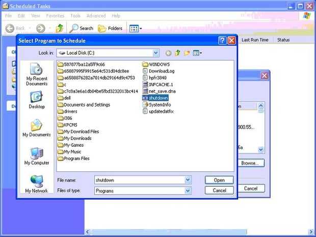
Task: Create a new folder in the dialog
Action: click(x=187, y=53)
